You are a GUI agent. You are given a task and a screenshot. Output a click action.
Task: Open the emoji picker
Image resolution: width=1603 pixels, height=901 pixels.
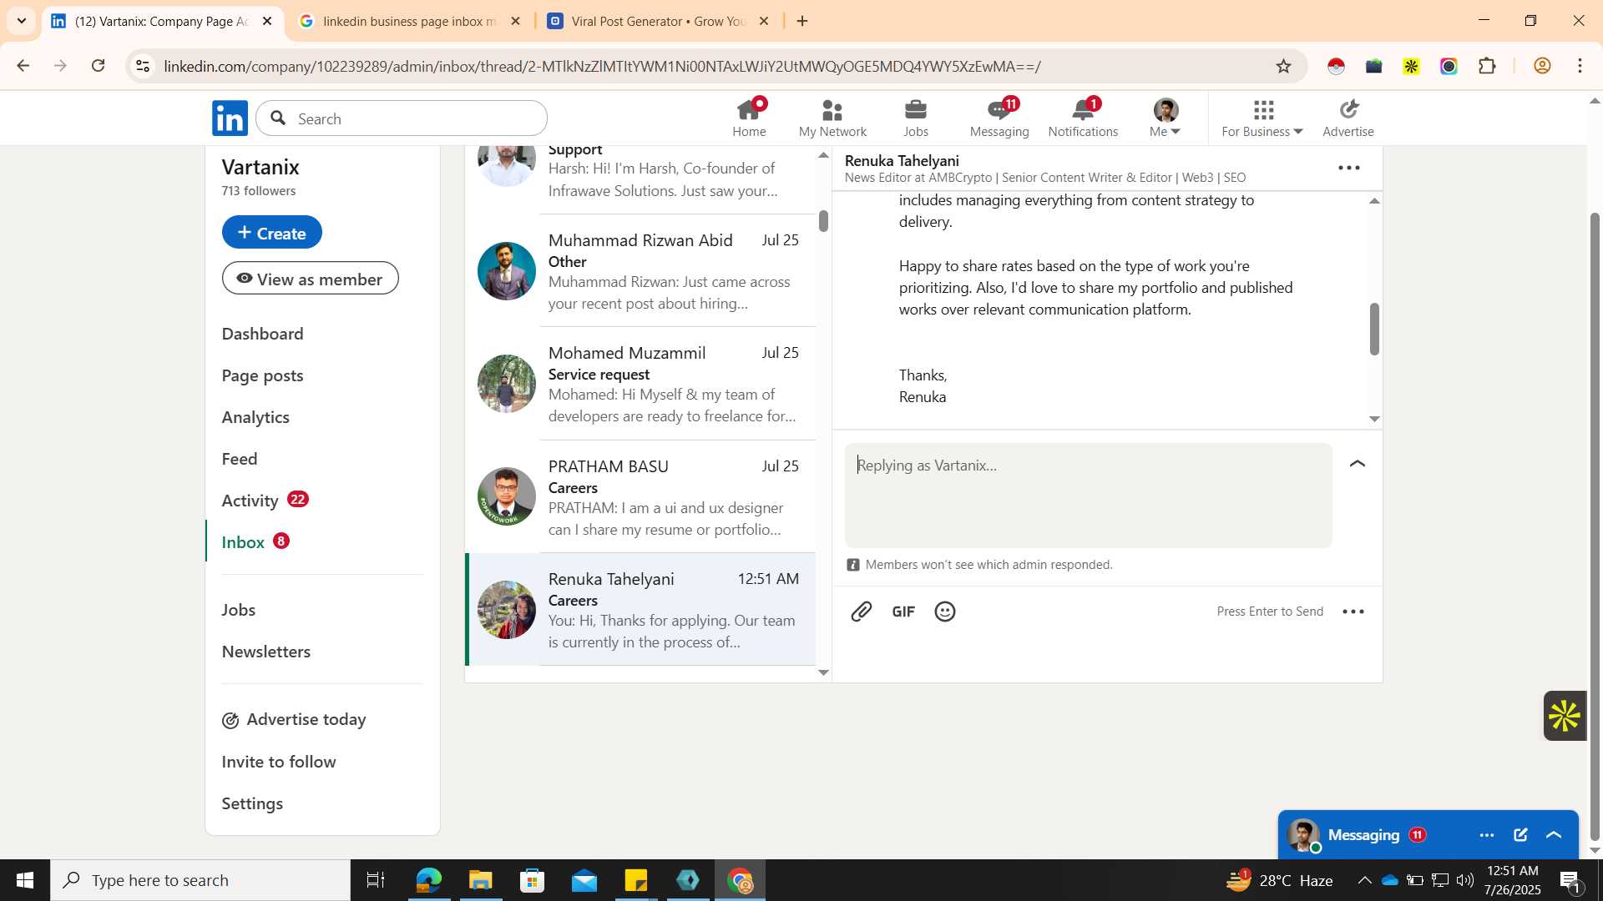pyautogui.click(x=945, y=612)
